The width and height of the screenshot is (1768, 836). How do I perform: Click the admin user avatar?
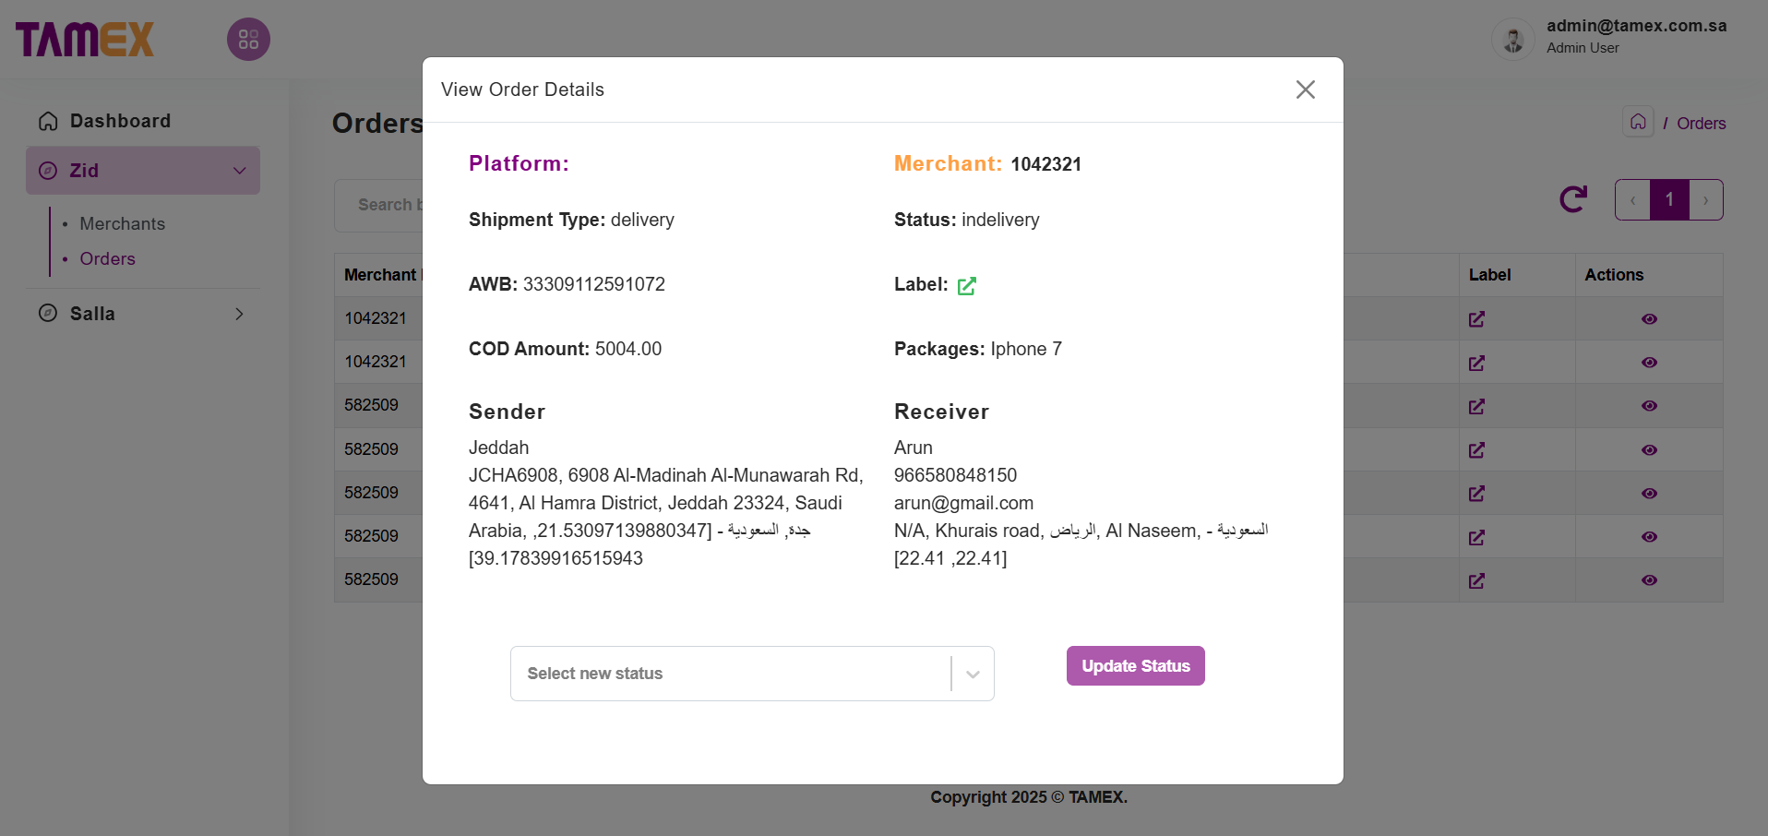(x=1512, y=40)
